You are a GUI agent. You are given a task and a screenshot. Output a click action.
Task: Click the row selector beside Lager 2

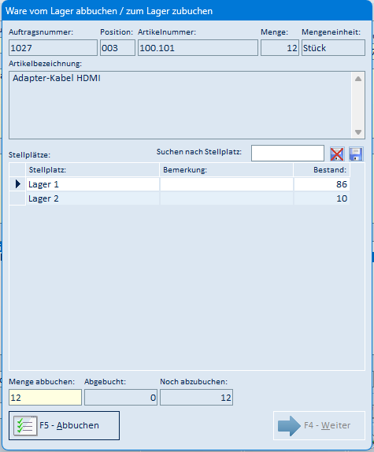click(x=17, y=198)
